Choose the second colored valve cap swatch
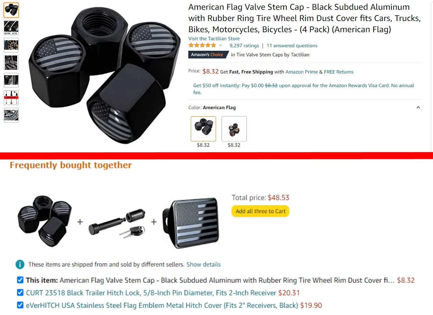This screenshot has height=315, width=433. pos(234,129)
